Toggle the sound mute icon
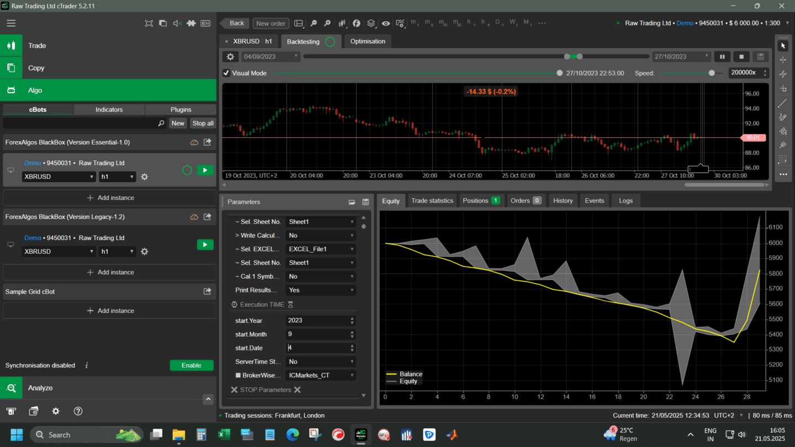The height and width of the screenshot is (447, 795). [x=177, y=23]
